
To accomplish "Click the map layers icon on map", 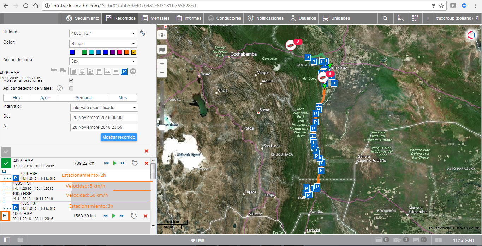I will click(x=162, y=50).
